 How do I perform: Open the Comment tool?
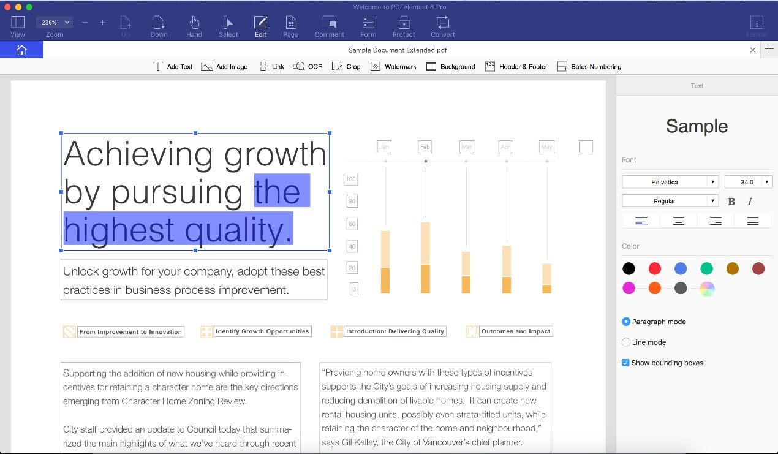point(329,26)
